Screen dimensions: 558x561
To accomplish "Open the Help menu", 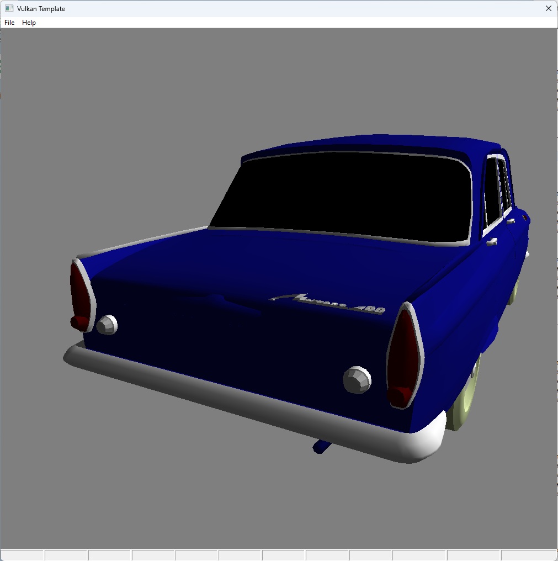I will pos(29,23).
